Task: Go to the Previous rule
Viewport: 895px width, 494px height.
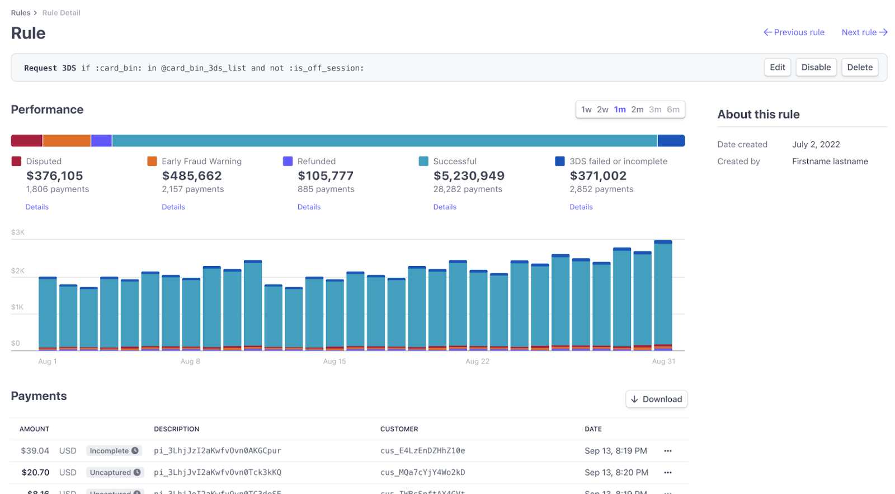Action: coord(794,32)
